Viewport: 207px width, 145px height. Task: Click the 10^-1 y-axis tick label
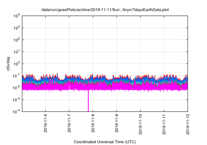pyautogui.click(x=16, y=76)
